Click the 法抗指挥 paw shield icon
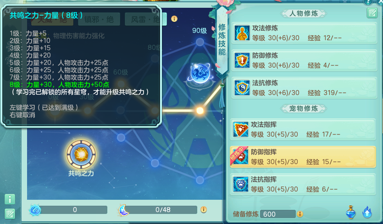This screenshot has height=224, width=383. click(241, 184)
